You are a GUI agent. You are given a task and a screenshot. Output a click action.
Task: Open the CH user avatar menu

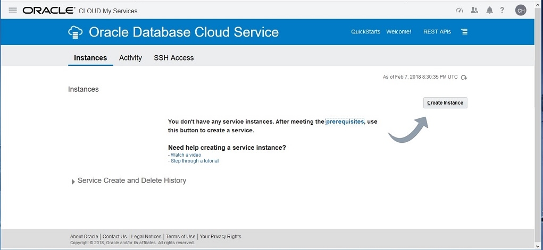521,11
